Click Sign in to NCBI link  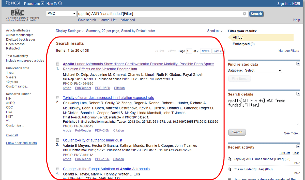point(288,4)
